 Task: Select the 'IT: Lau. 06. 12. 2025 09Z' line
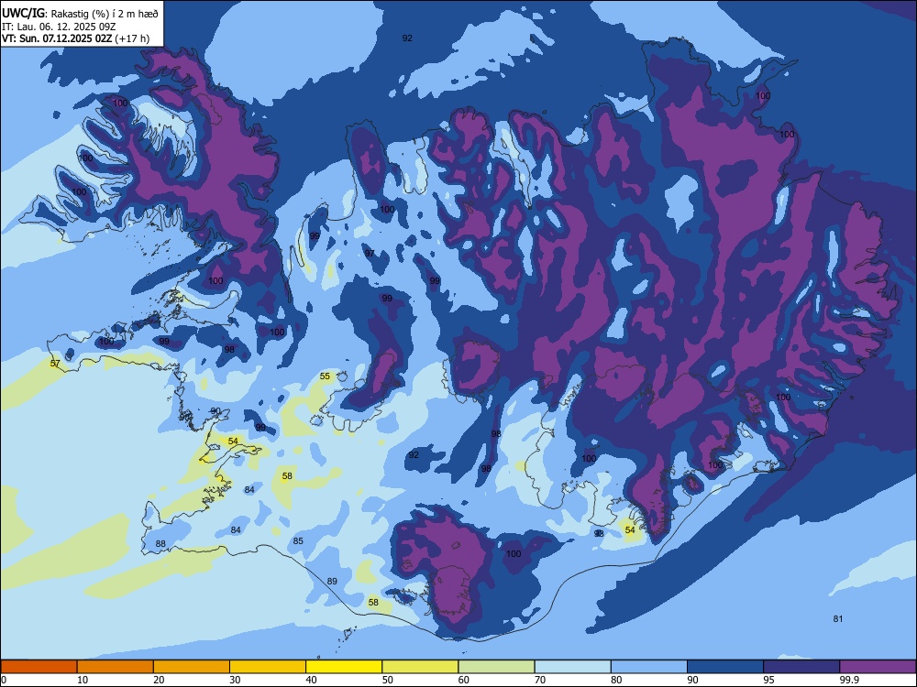click(59, 27)
